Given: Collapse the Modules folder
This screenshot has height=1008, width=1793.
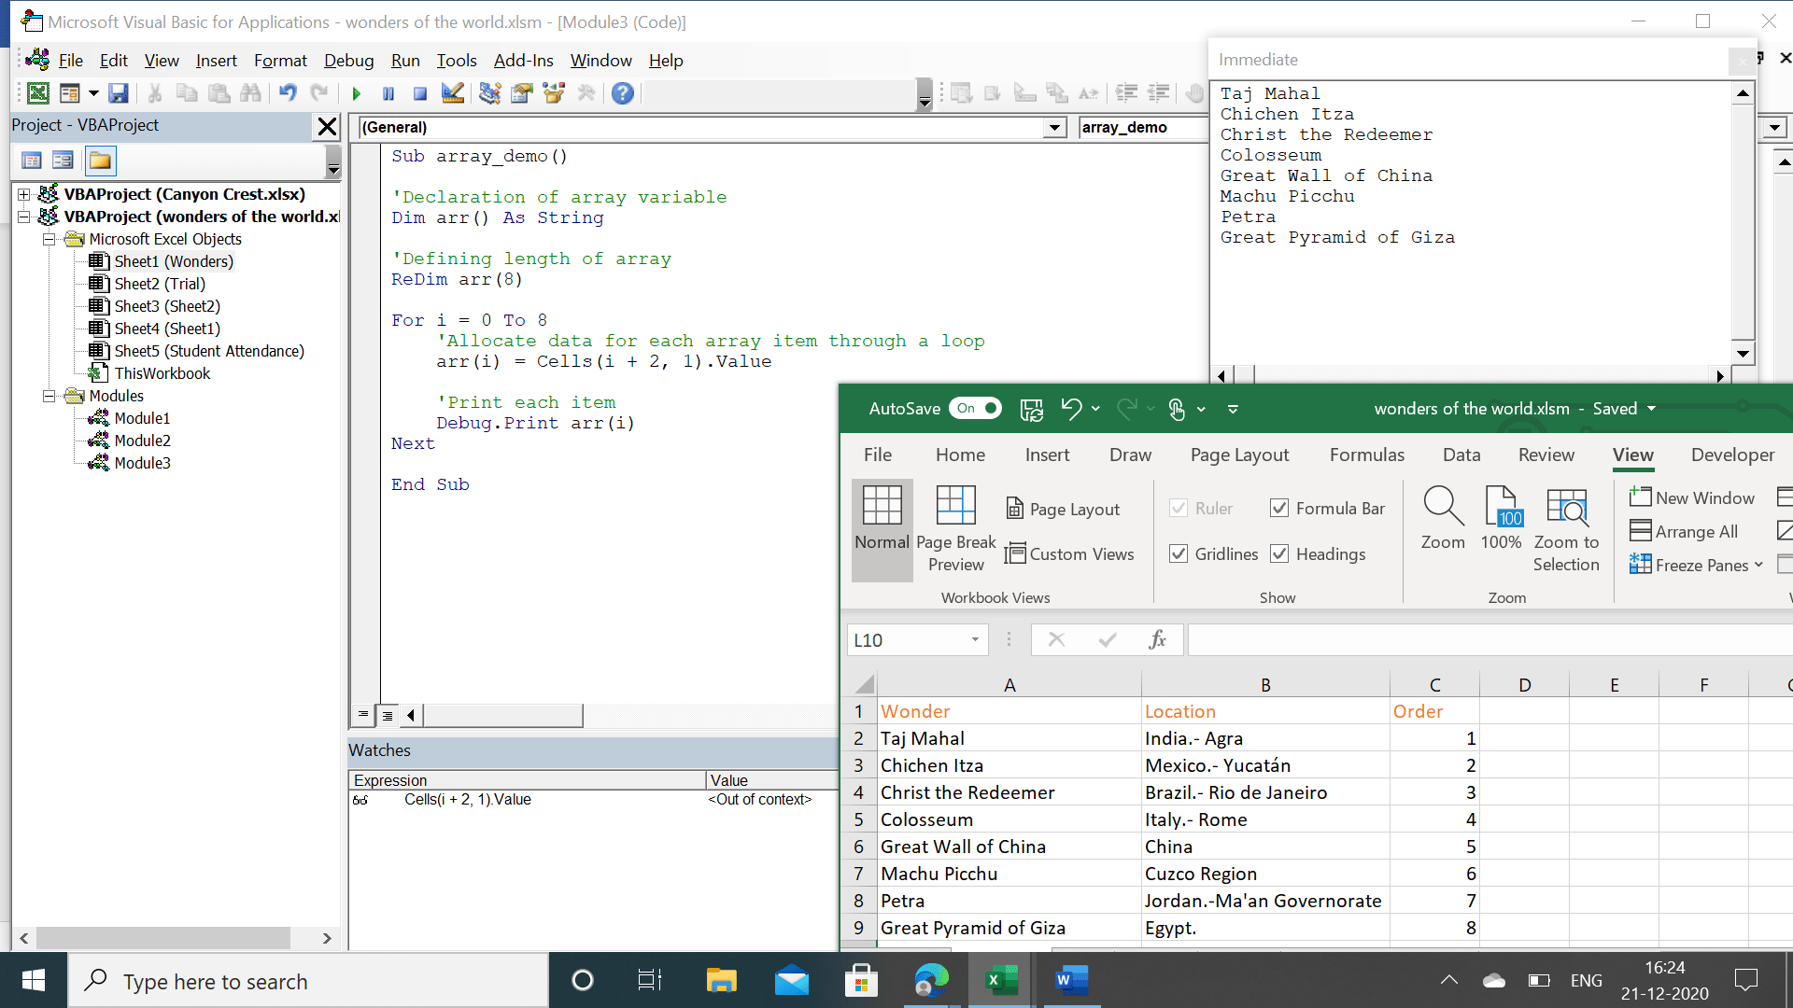Looking at the screenshot, I should [49, 396].
